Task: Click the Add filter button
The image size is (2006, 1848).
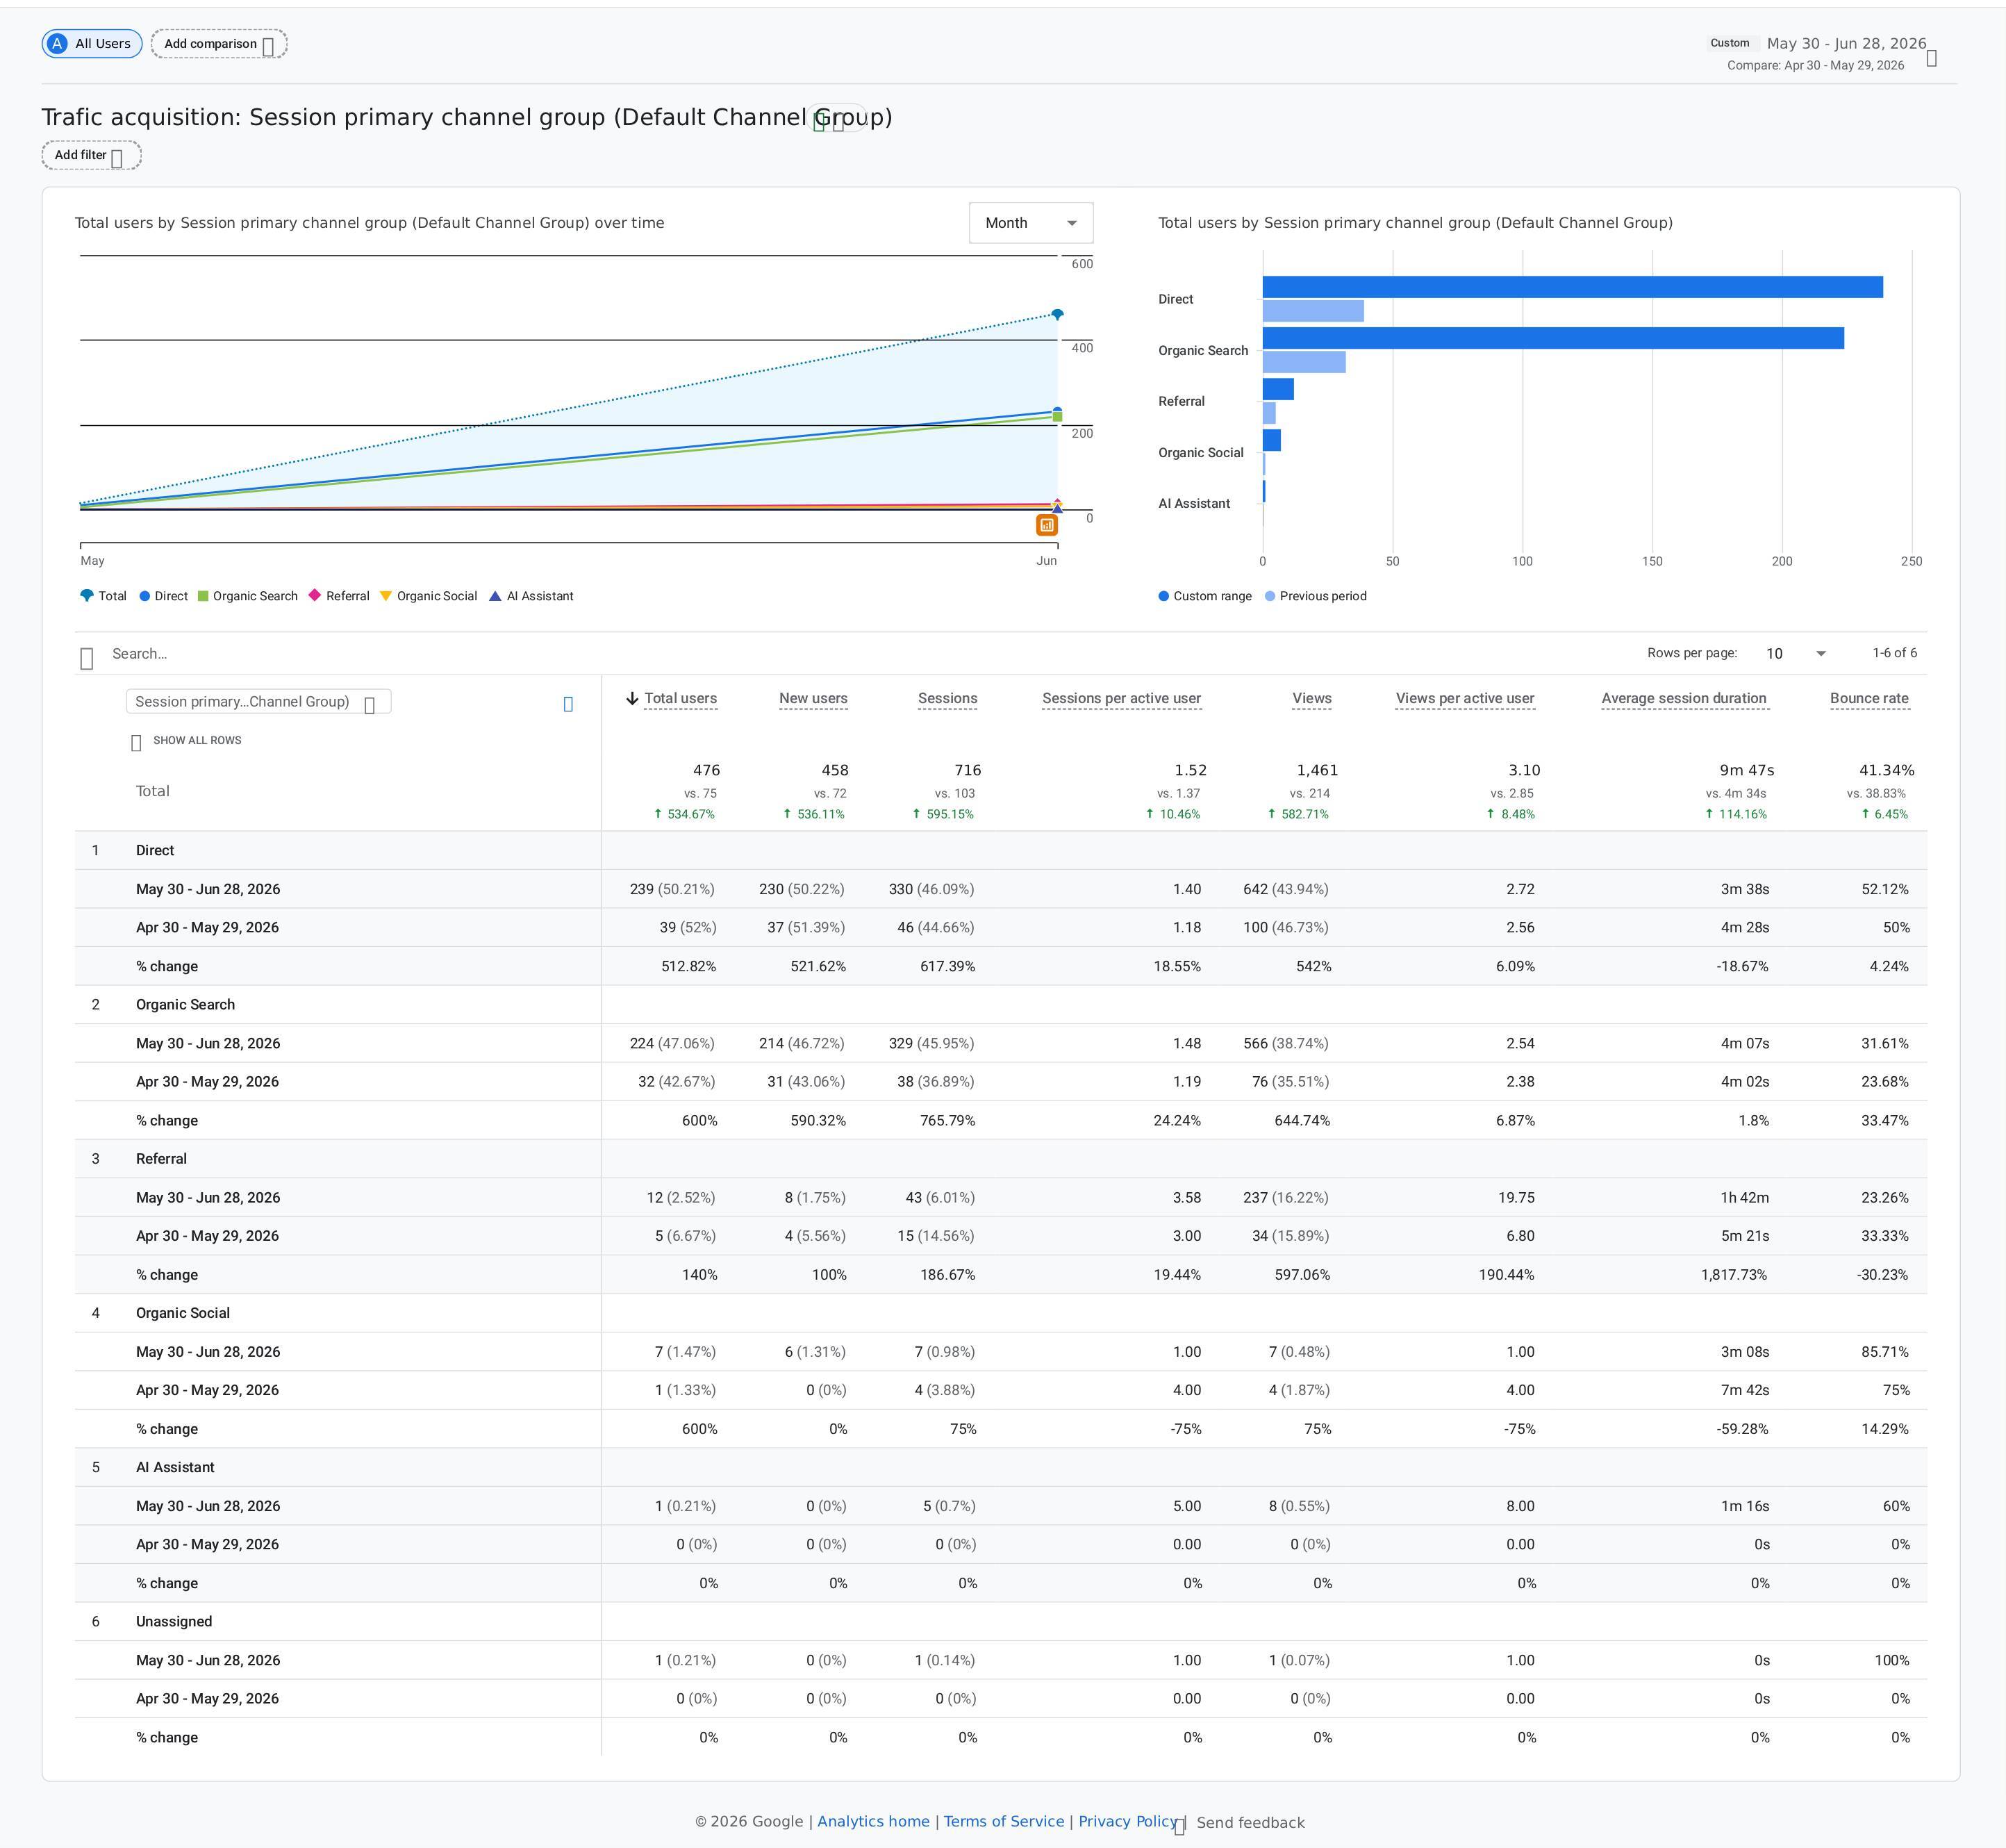Action: 91,155
